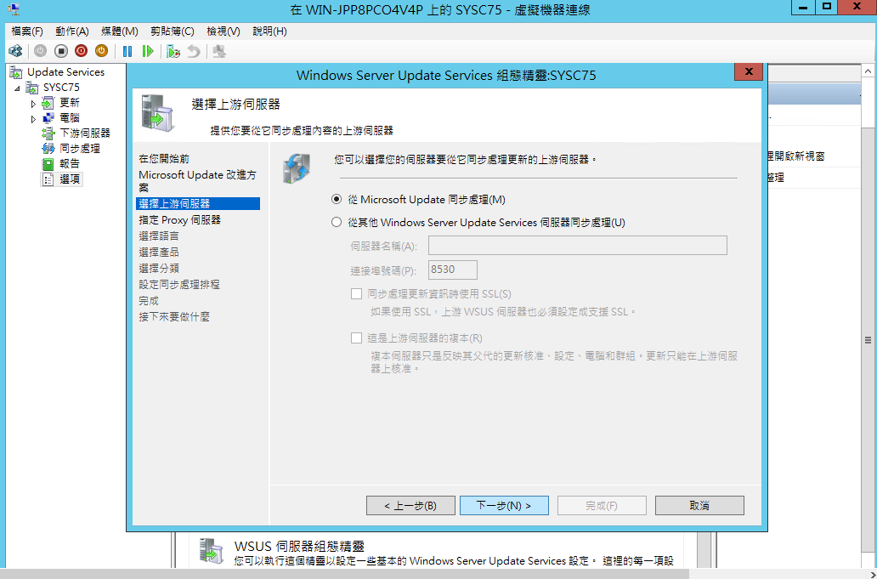Open the 剪貼簿(C) menu
877x579 pixels.
pyautogui.click(x=172, y=31)
